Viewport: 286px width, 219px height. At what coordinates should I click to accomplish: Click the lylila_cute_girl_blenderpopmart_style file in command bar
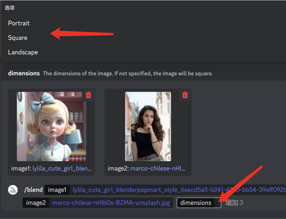coord(179,190)
